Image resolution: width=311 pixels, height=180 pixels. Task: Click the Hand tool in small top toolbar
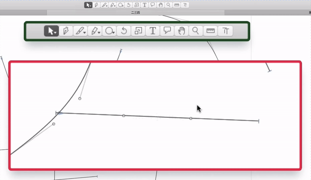tap(161, 5)
